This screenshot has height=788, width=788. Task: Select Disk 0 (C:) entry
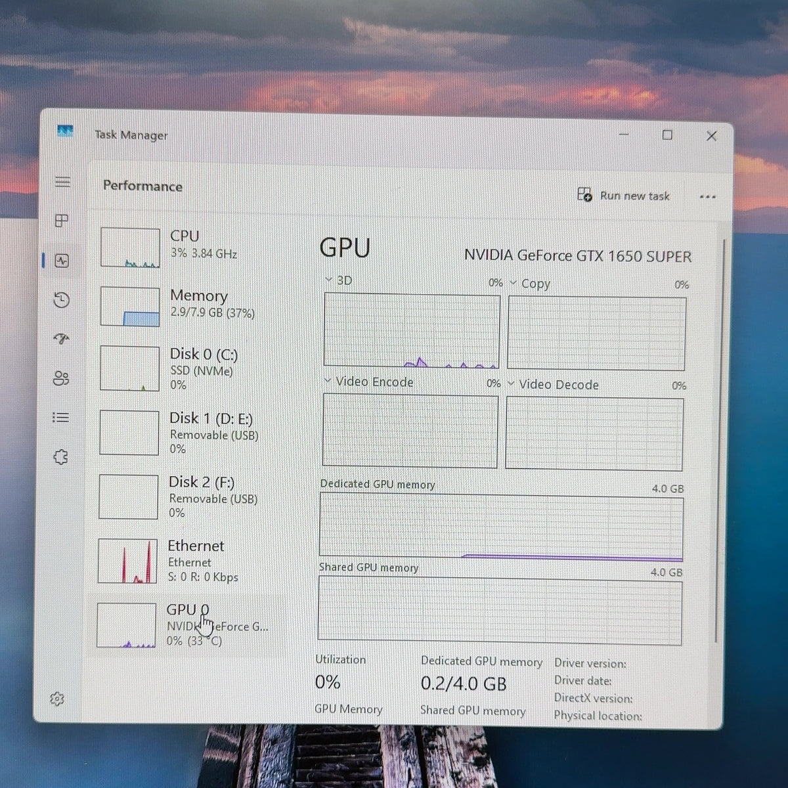tap(191, 368)
